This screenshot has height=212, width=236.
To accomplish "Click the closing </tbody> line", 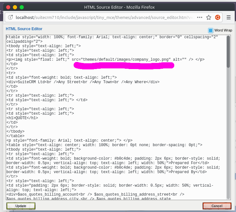I will click(15, 131).
